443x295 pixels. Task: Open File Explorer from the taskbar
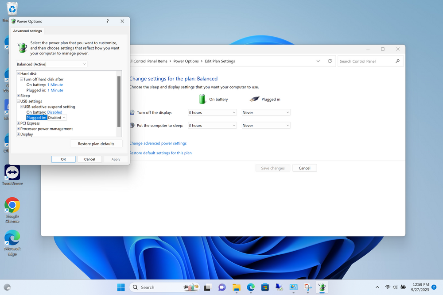tap(236, 287)
